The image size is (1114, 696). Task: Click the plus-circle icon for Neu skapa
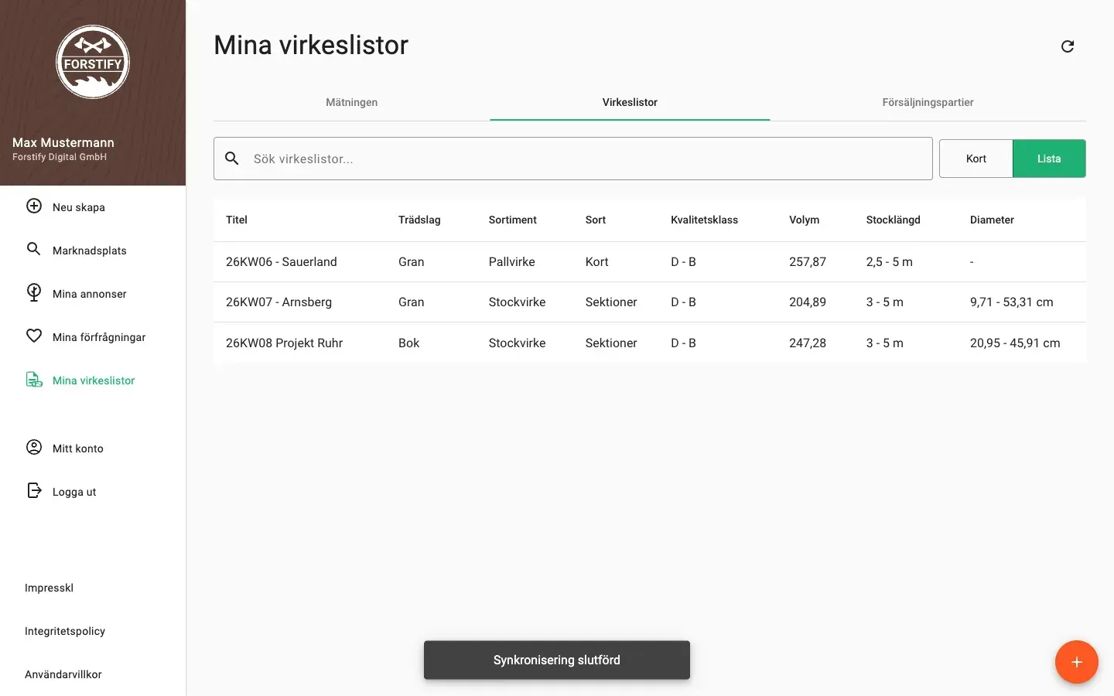(34, 206)
